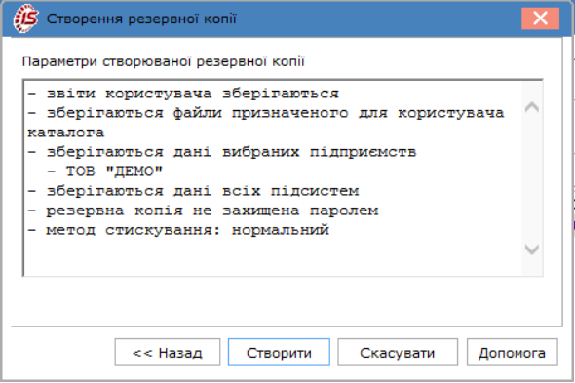Open help via the Допомога button
Image resolution: width=575 pixels, height=383 pixels.
[512, 353]
